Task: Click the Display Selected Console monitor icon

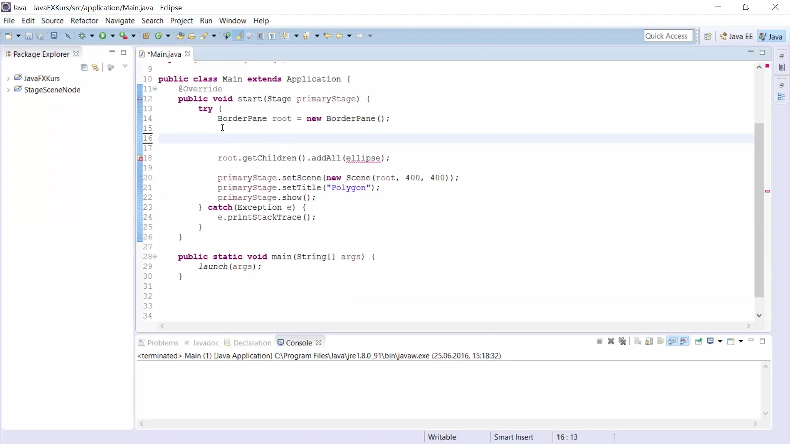Action: 710,341
